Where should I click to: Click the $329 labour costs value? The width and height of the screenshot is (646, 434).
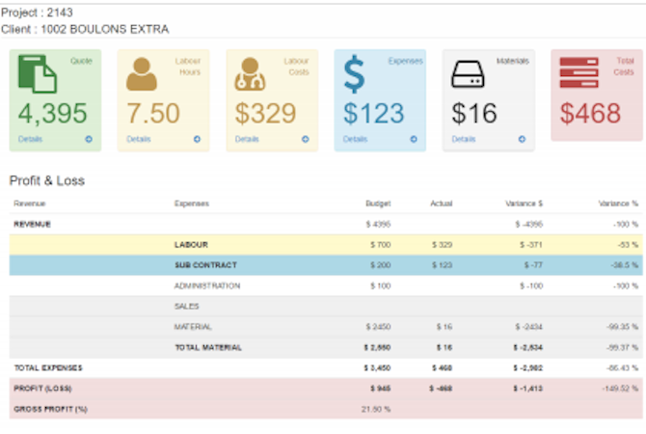click(x=266, y=114)
